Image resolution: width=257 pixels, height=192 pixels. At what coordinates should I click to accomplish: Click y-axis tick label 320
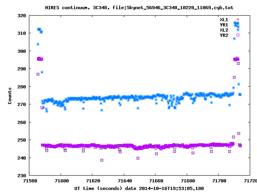[22, 16]
